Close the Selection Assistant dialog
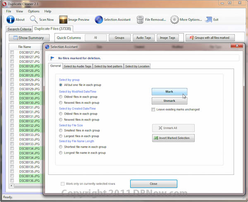This screenshot has width=248, height=202. coord(153,184)
